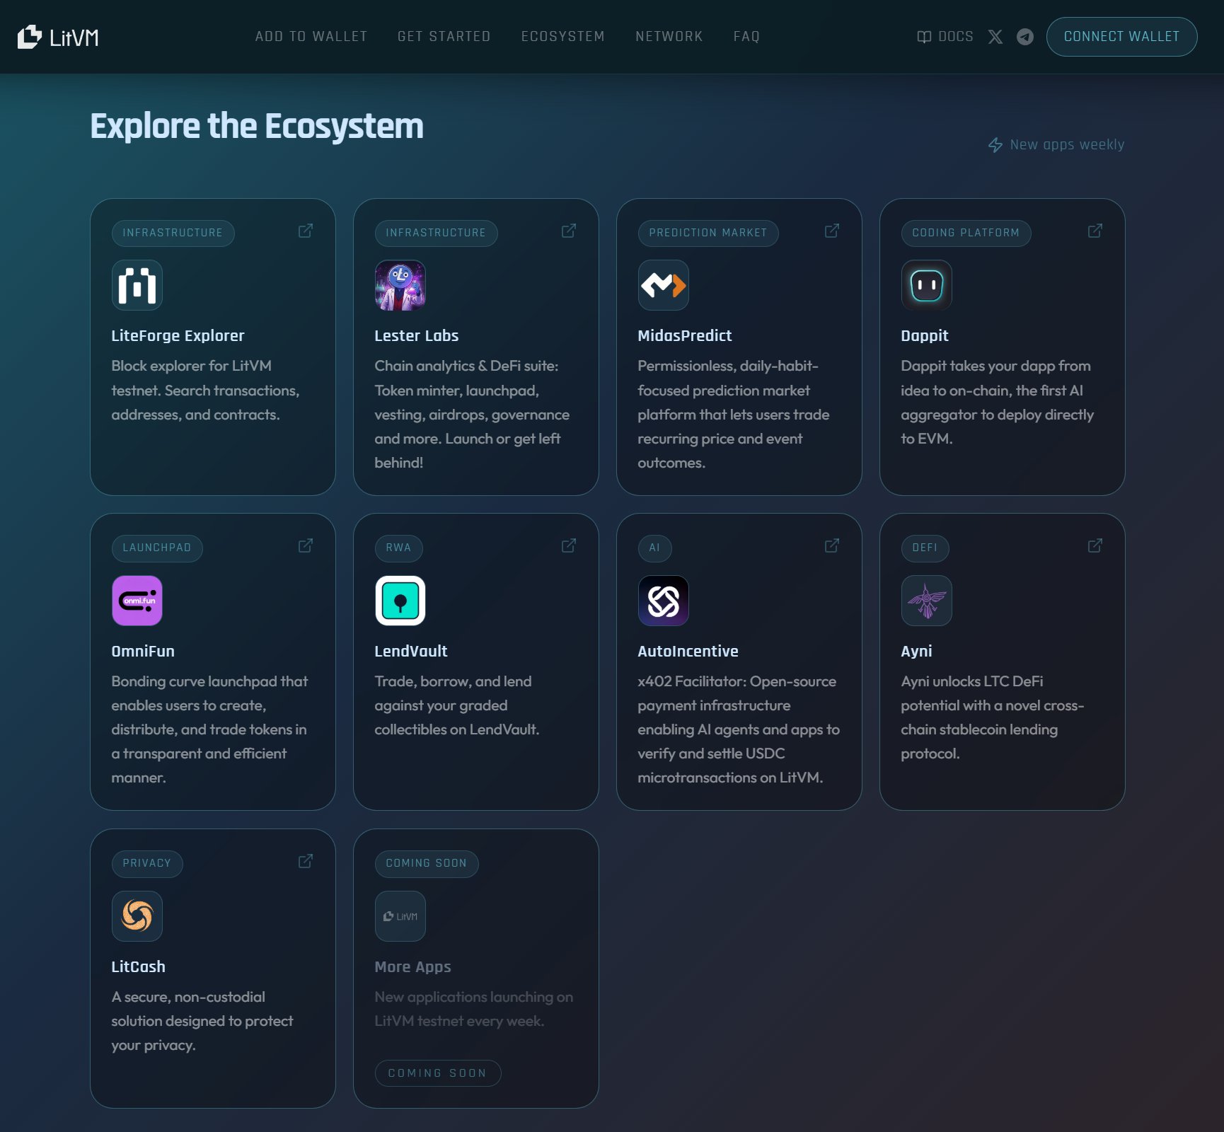Click the lightning bolt icon beside New apps weekly
This screenshot has width=1224, height=1132.
(995, 145)
